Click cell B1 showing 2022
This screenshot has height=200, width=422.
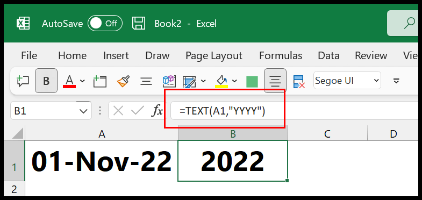point(233,161)
